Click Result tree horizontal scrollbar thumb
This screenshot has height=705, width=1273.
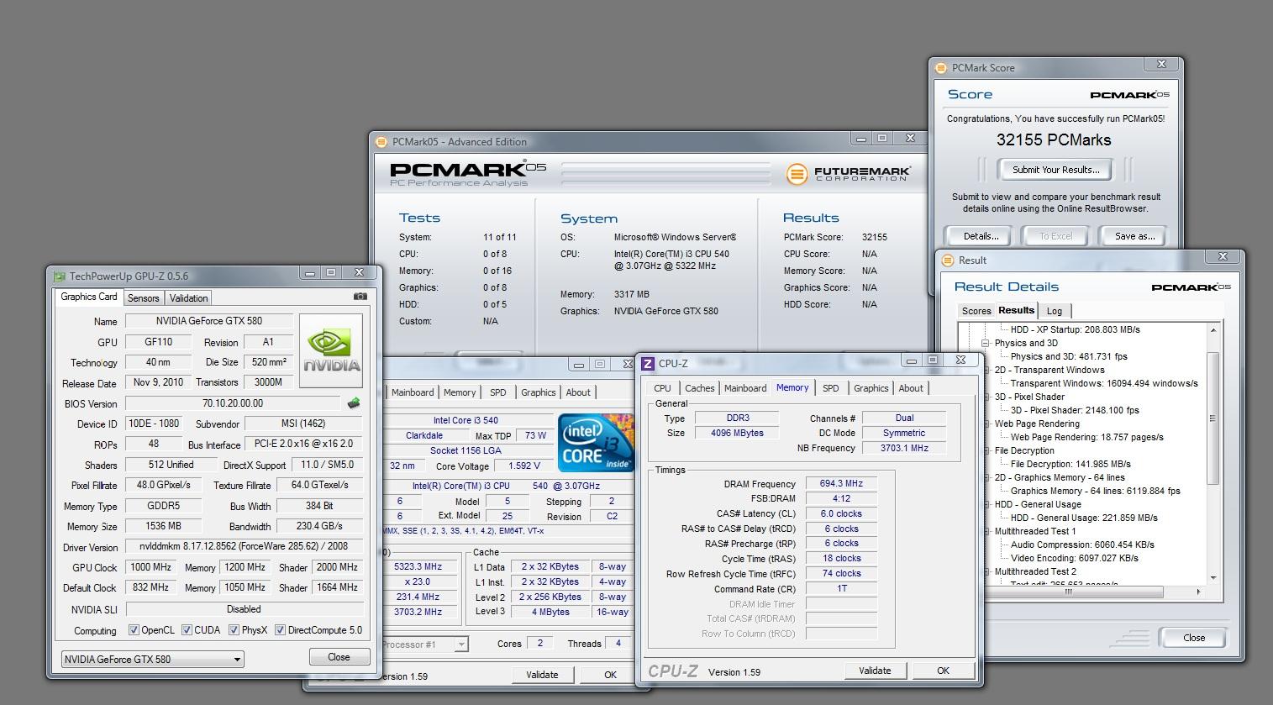(1069, 592)
